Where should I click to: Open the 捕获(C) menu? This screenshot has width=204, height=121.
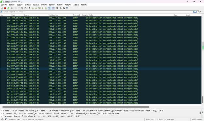(x=36, y=5)
